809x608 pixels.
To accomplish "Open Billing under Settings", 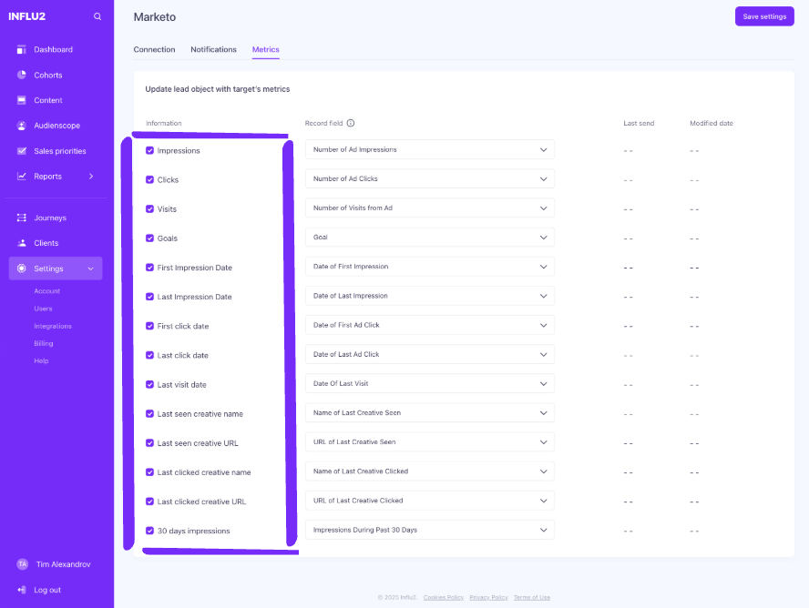I will [44, 343].
